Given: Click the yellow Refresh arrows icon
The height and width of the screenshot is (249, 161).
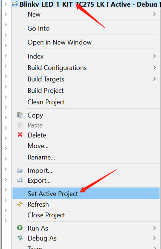Looking at the screenshot, I should [20, 204].
